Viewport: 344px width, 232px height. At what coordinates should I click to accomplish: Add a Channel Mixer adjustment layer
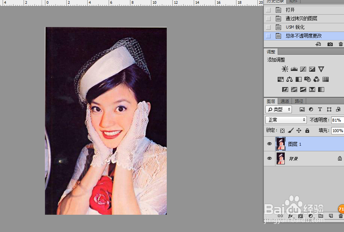(x=316, y=79)
